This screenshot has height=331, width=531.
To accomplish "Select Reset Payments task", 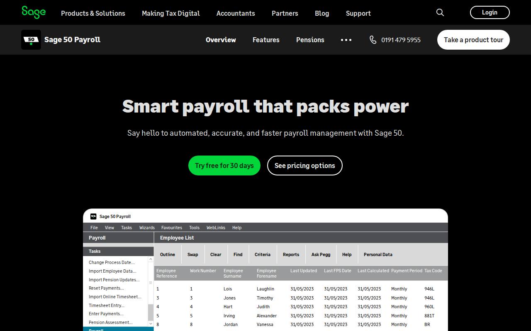I will tap(106, 288).
